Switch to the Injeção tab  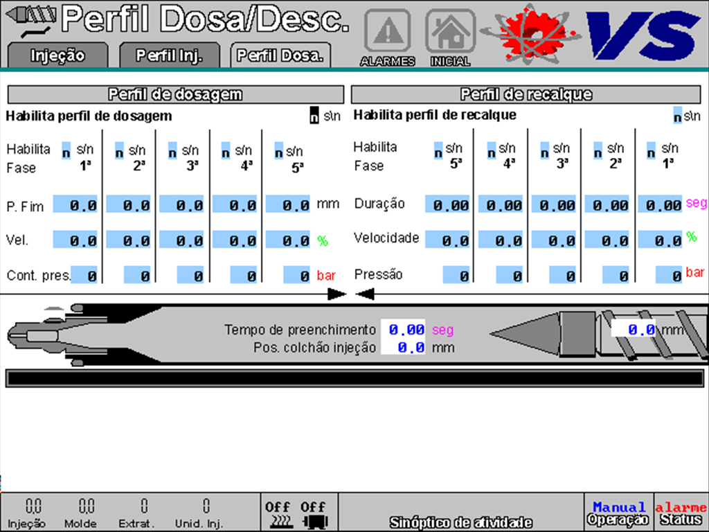point(57,55)
